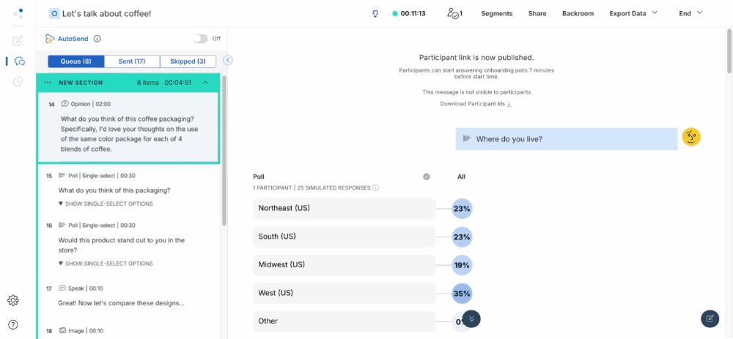Viewport: 733px width, 339px height.
Task: Show single-select options for item 15
Action: pos(106,204)
